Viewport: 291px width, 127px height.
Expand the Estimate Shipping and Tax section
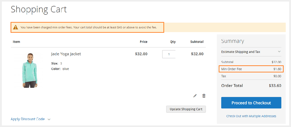click(241, 52)
